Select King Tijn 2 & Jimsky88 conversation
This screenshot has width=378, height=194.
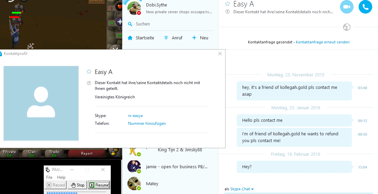click(x=170, y=150)
